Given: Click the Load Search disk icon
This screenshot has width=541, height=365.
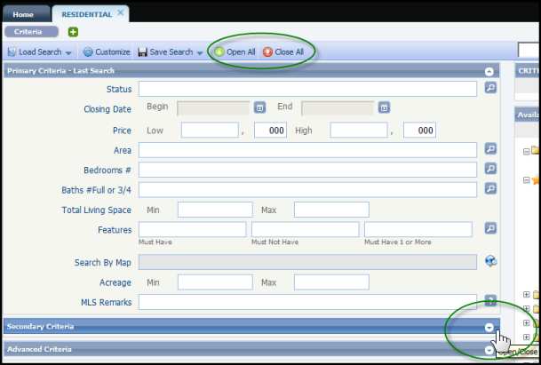Looking at the screenshot, I should tap(12, 52).
